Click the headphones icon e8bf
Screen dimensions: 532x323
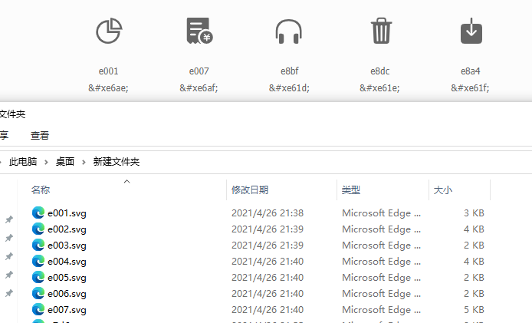point(288,31)
